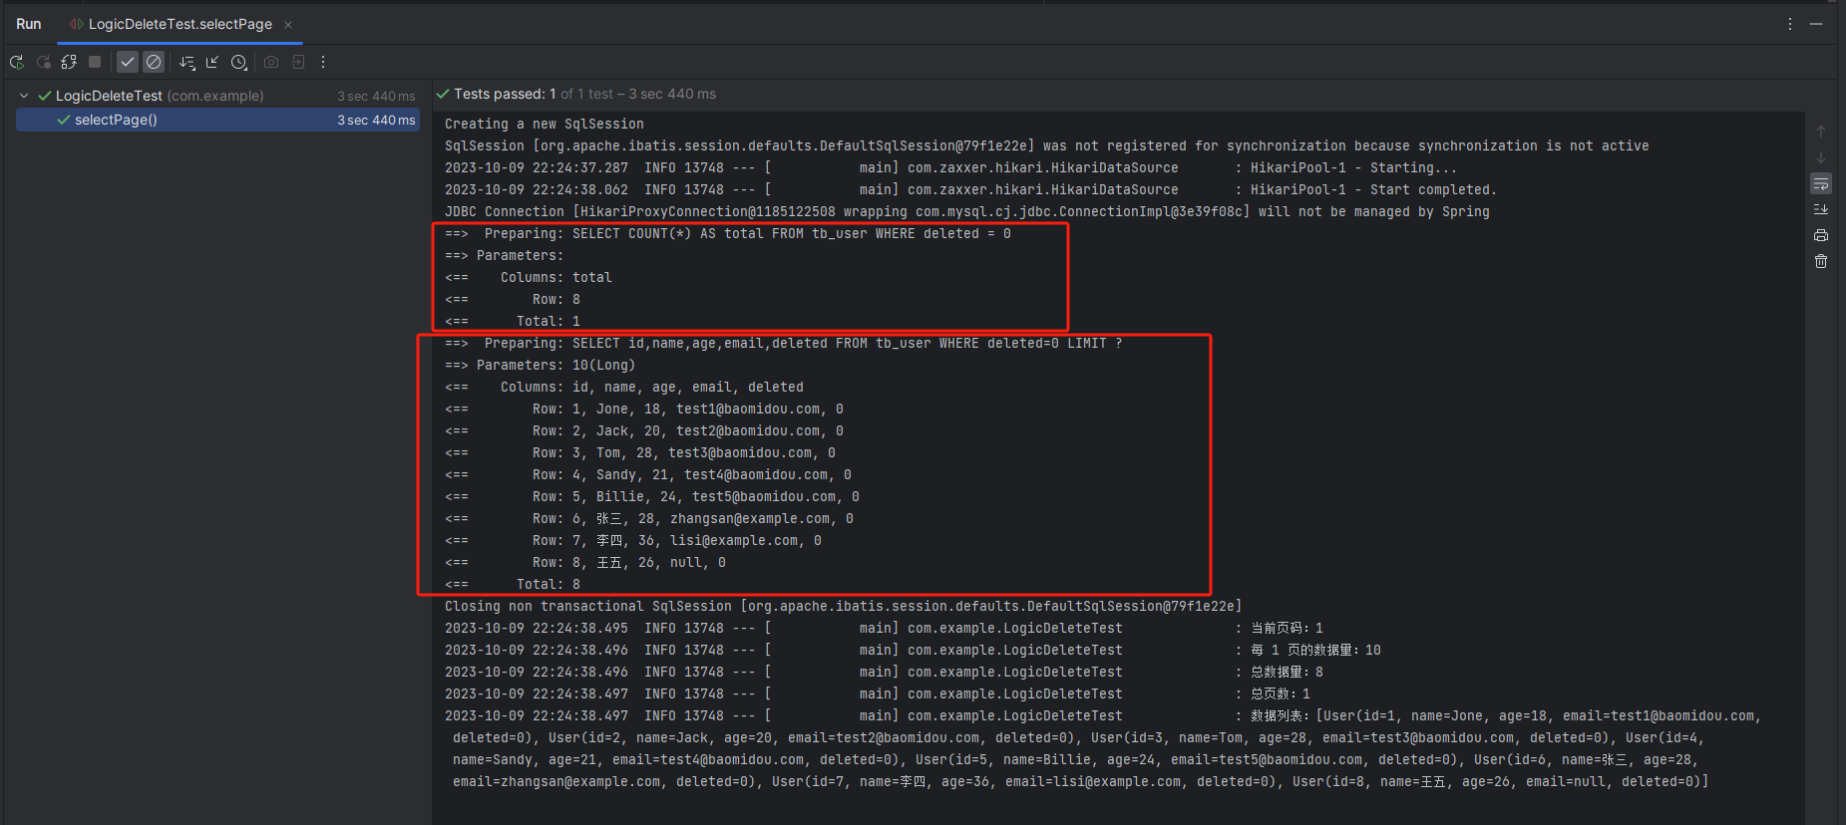The height and width of the screenshot is (825, 1846).
Task: Click row '7, 李四, 36' output
Action: [x=633, y=540]
